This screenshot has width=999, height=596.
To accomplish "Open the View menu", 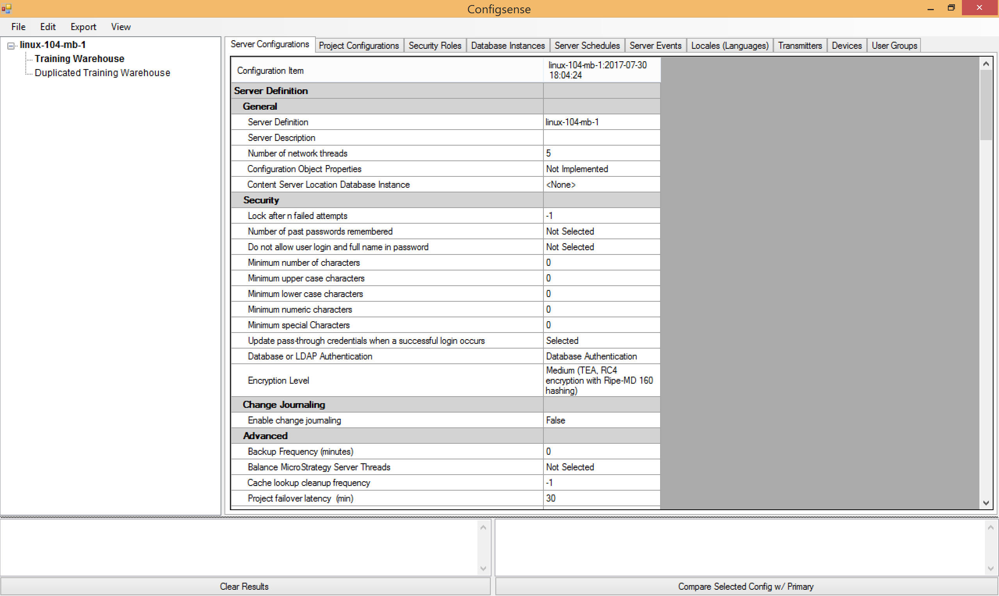I will [121, 27].
